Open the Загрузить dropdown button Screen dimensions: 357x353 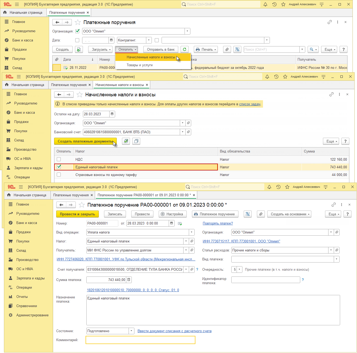click(101, 49)
